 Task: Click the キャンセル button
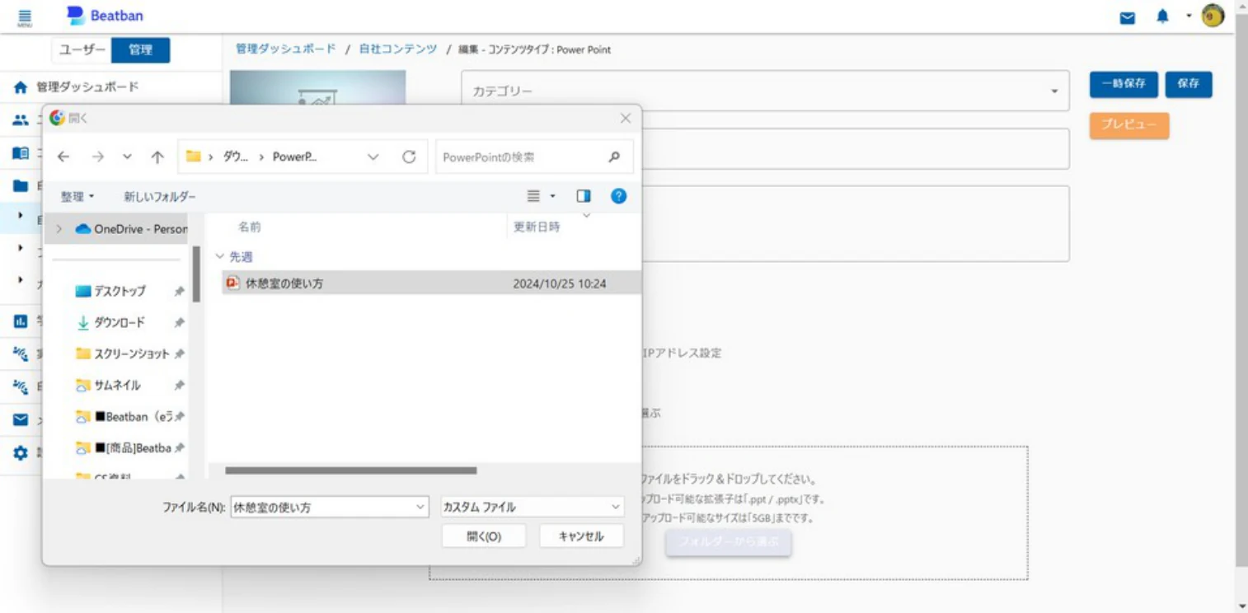(581, 536)
